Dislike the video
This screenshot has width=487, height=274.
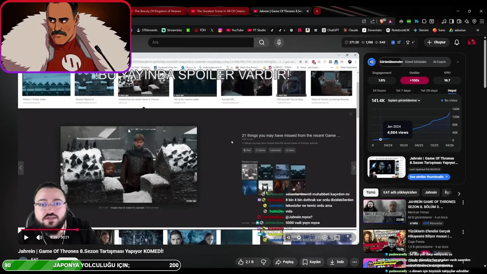coord(263,262)
